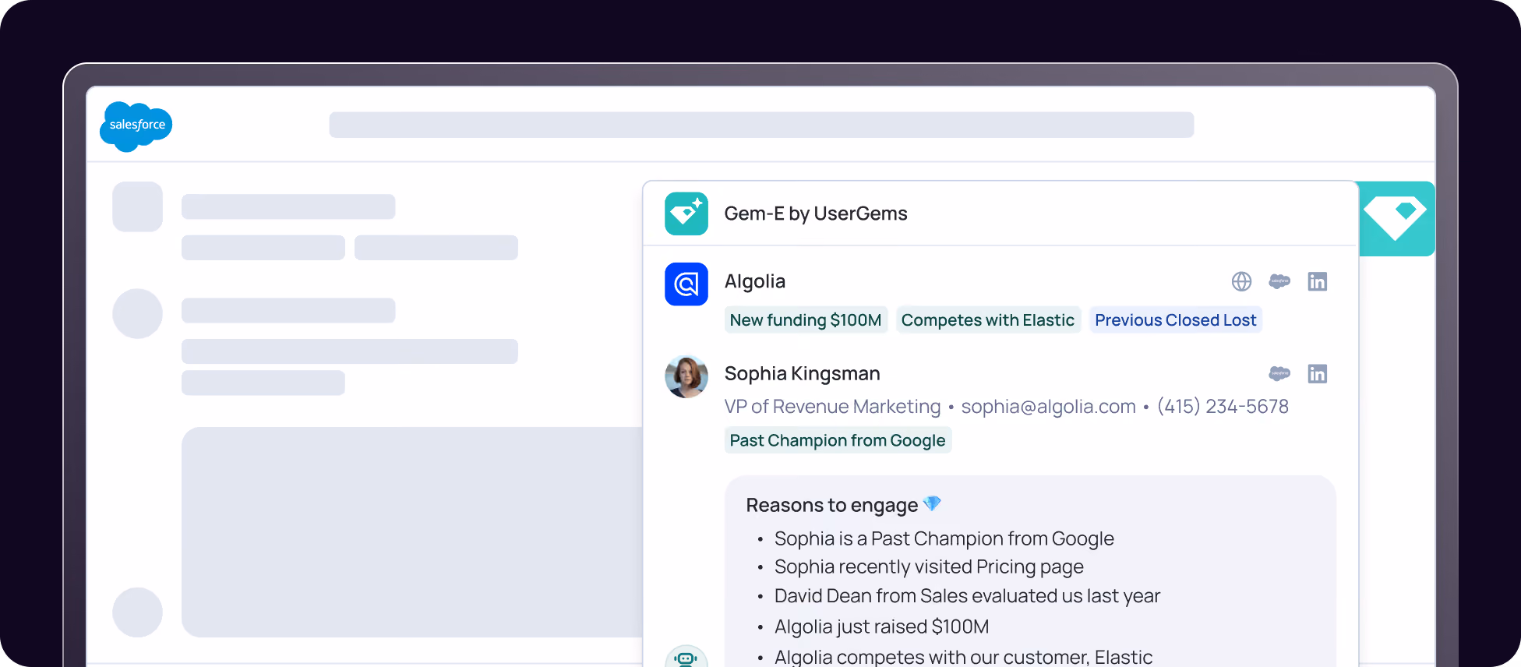
Task: Open Algolia record in Salesforce icon
Action: (x=1279, y=281)
